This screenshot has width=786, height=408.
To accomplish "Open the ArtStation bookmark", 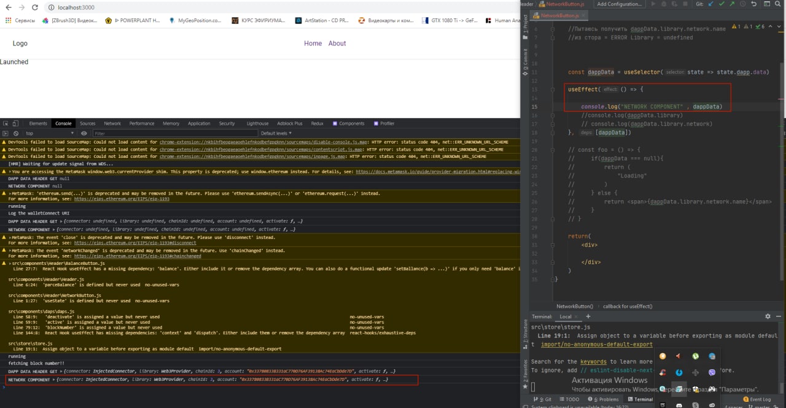I will pos(322,20).
